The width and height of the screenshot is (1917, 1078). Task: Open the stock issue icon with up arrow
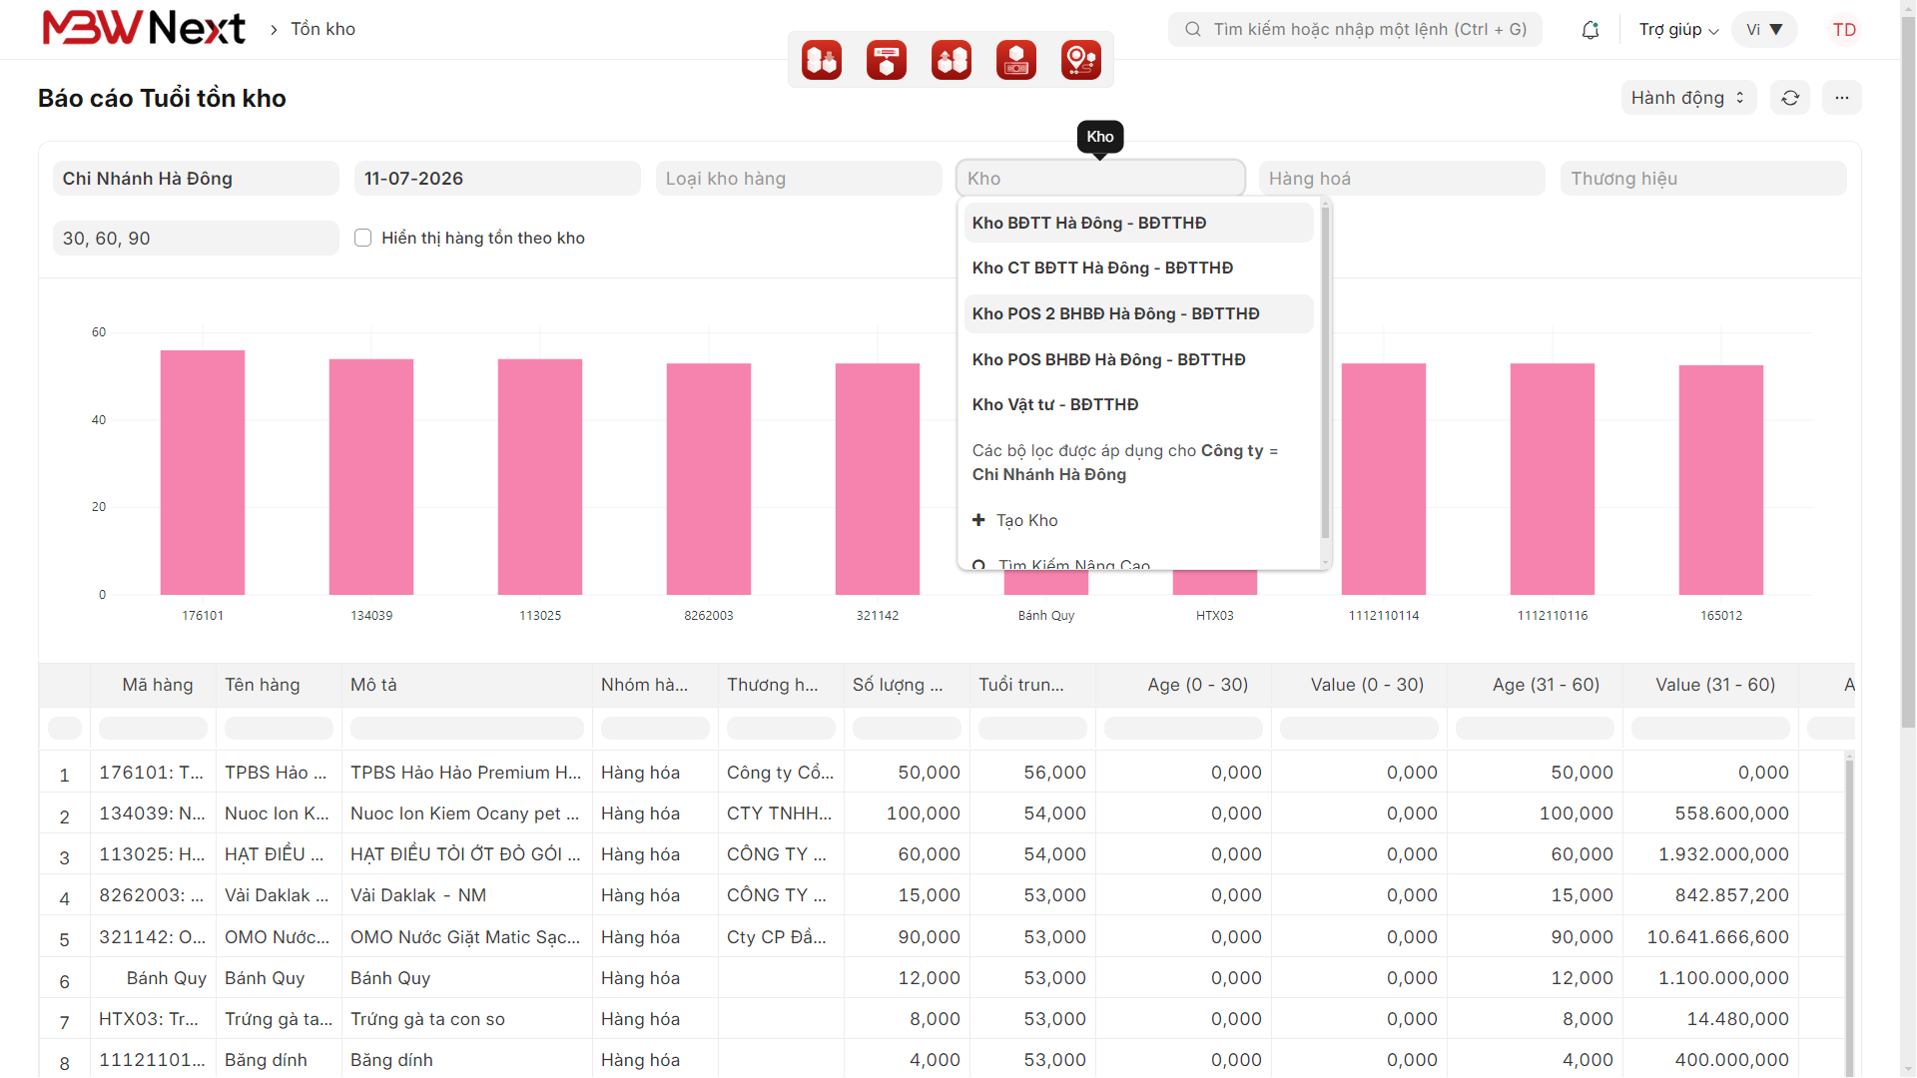pos(952,60)
